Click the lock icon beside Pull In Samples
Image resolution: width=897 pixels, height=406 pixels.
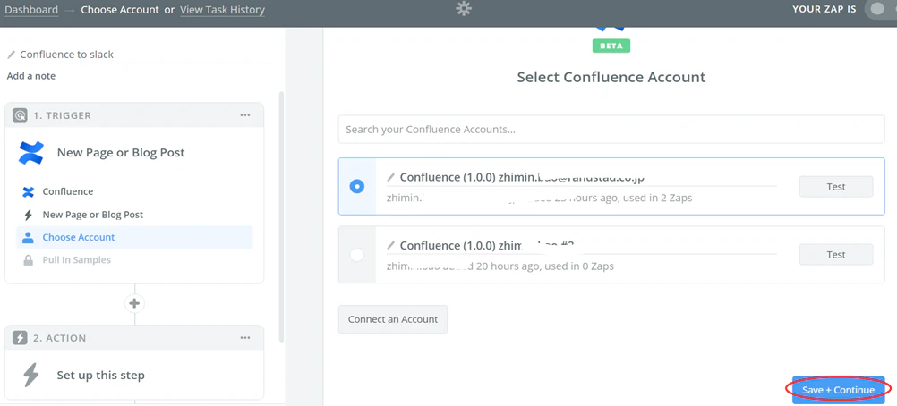[28, 260]
